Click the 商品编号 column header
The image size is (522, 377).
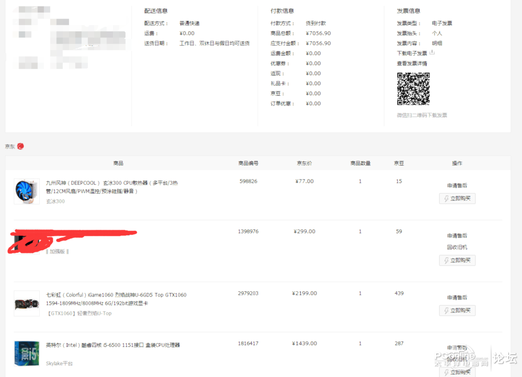click(249, 163)
